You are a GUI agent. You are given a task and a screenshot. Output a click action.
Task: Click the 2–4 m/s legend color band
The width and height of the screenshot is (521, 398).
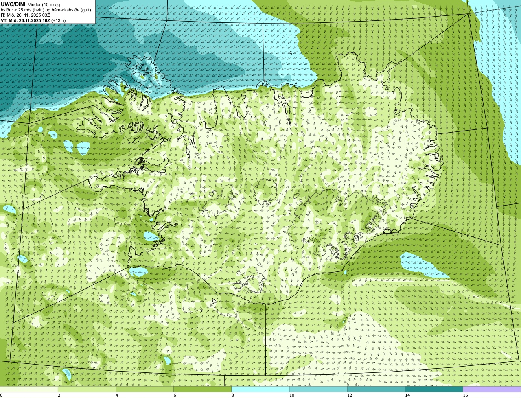click(87, 389)
